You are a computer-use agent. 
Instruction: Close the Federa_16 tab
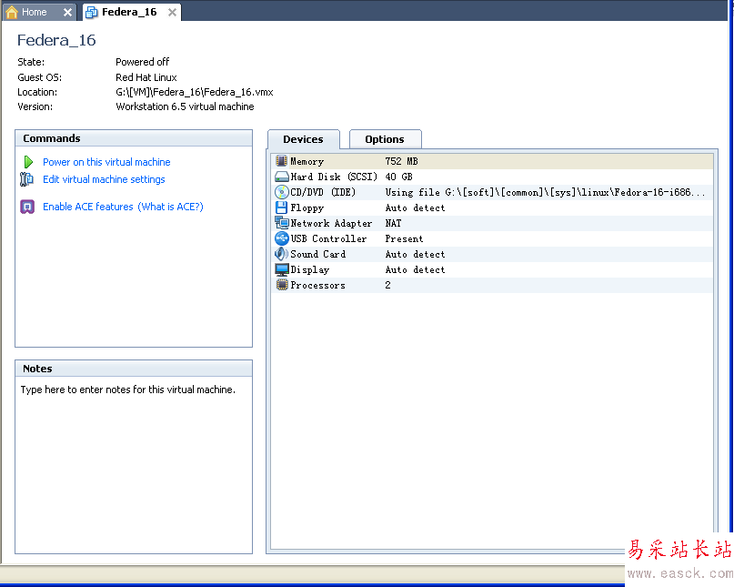point(172,12)
